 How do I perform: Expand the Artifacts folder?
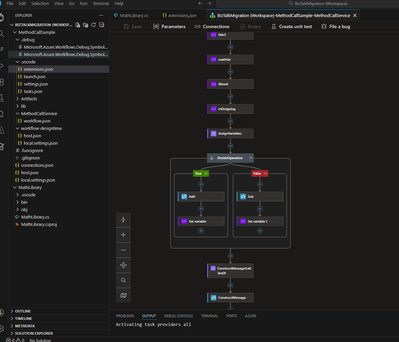click(x=29, y=99)
